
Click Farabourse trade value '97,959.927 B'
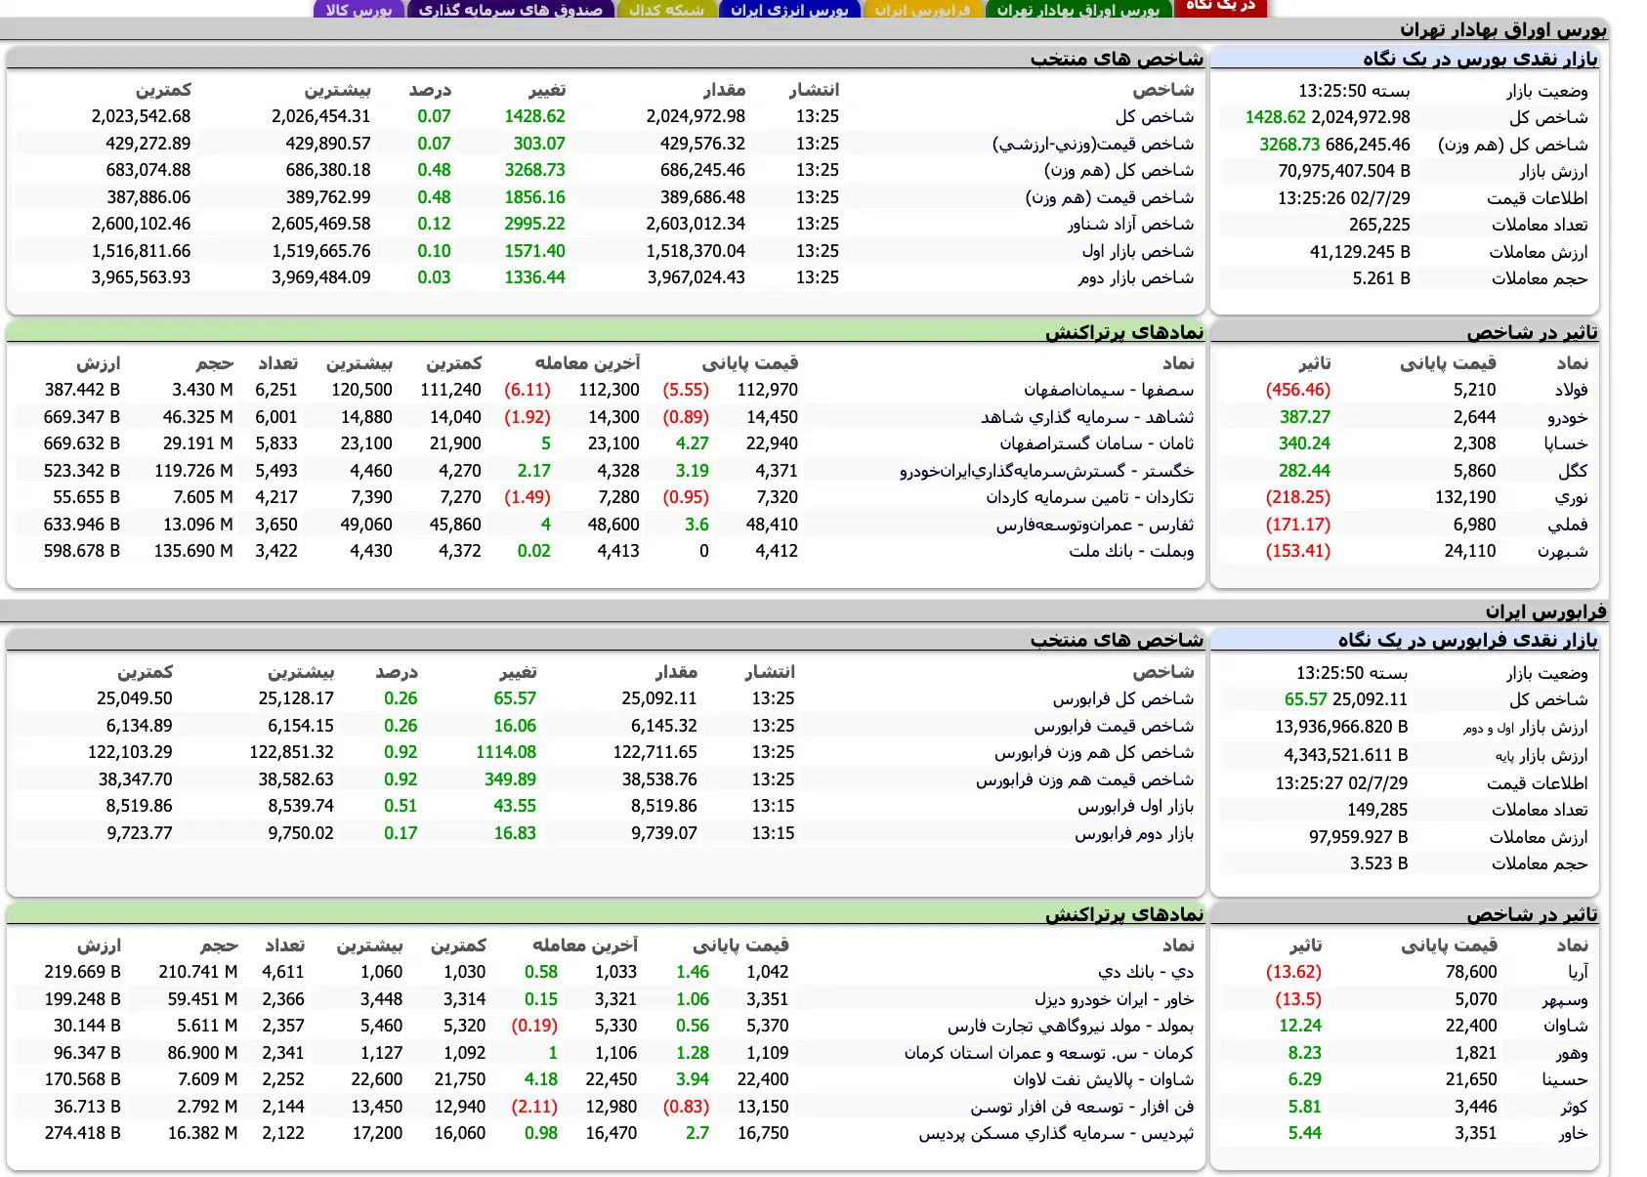point(1359,837)
